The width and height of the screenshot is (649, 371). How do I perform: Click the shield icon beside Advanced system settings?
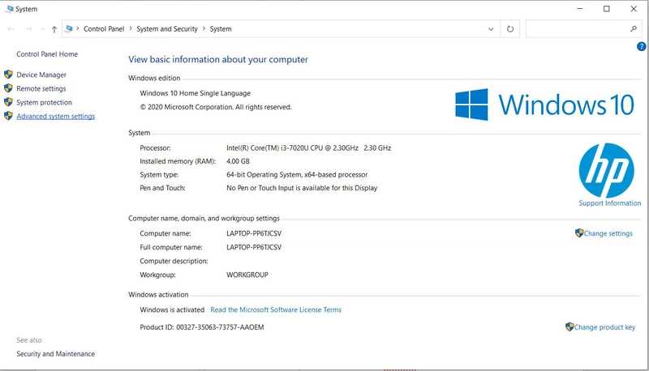(x=8, y=116)
